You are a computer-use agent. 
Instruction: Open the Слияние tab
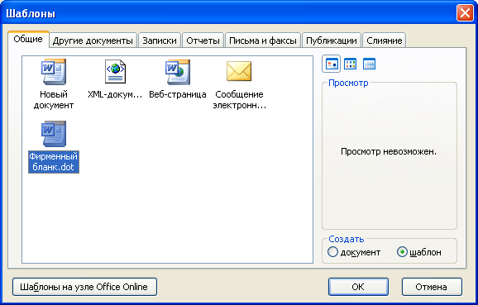[x=384, y=41]
